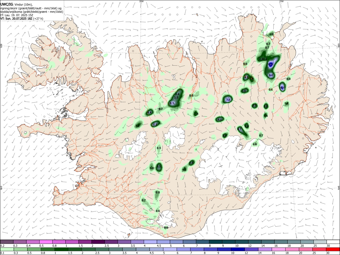Click the 20W longitude label
340x255 pixels.
141,1
